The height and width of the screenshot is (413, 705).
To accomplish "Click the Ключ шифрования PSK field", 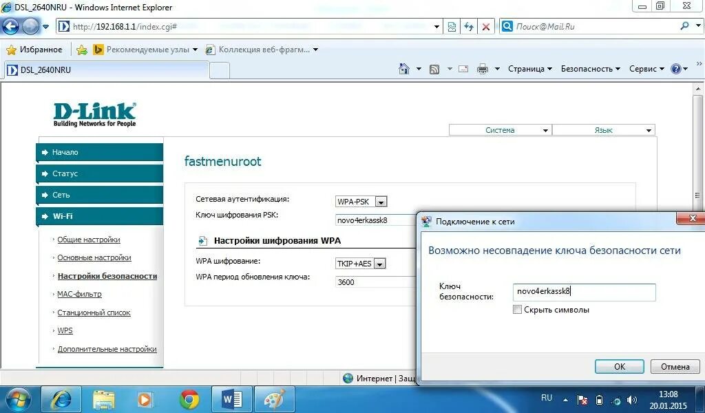I will tap(375, 220).
